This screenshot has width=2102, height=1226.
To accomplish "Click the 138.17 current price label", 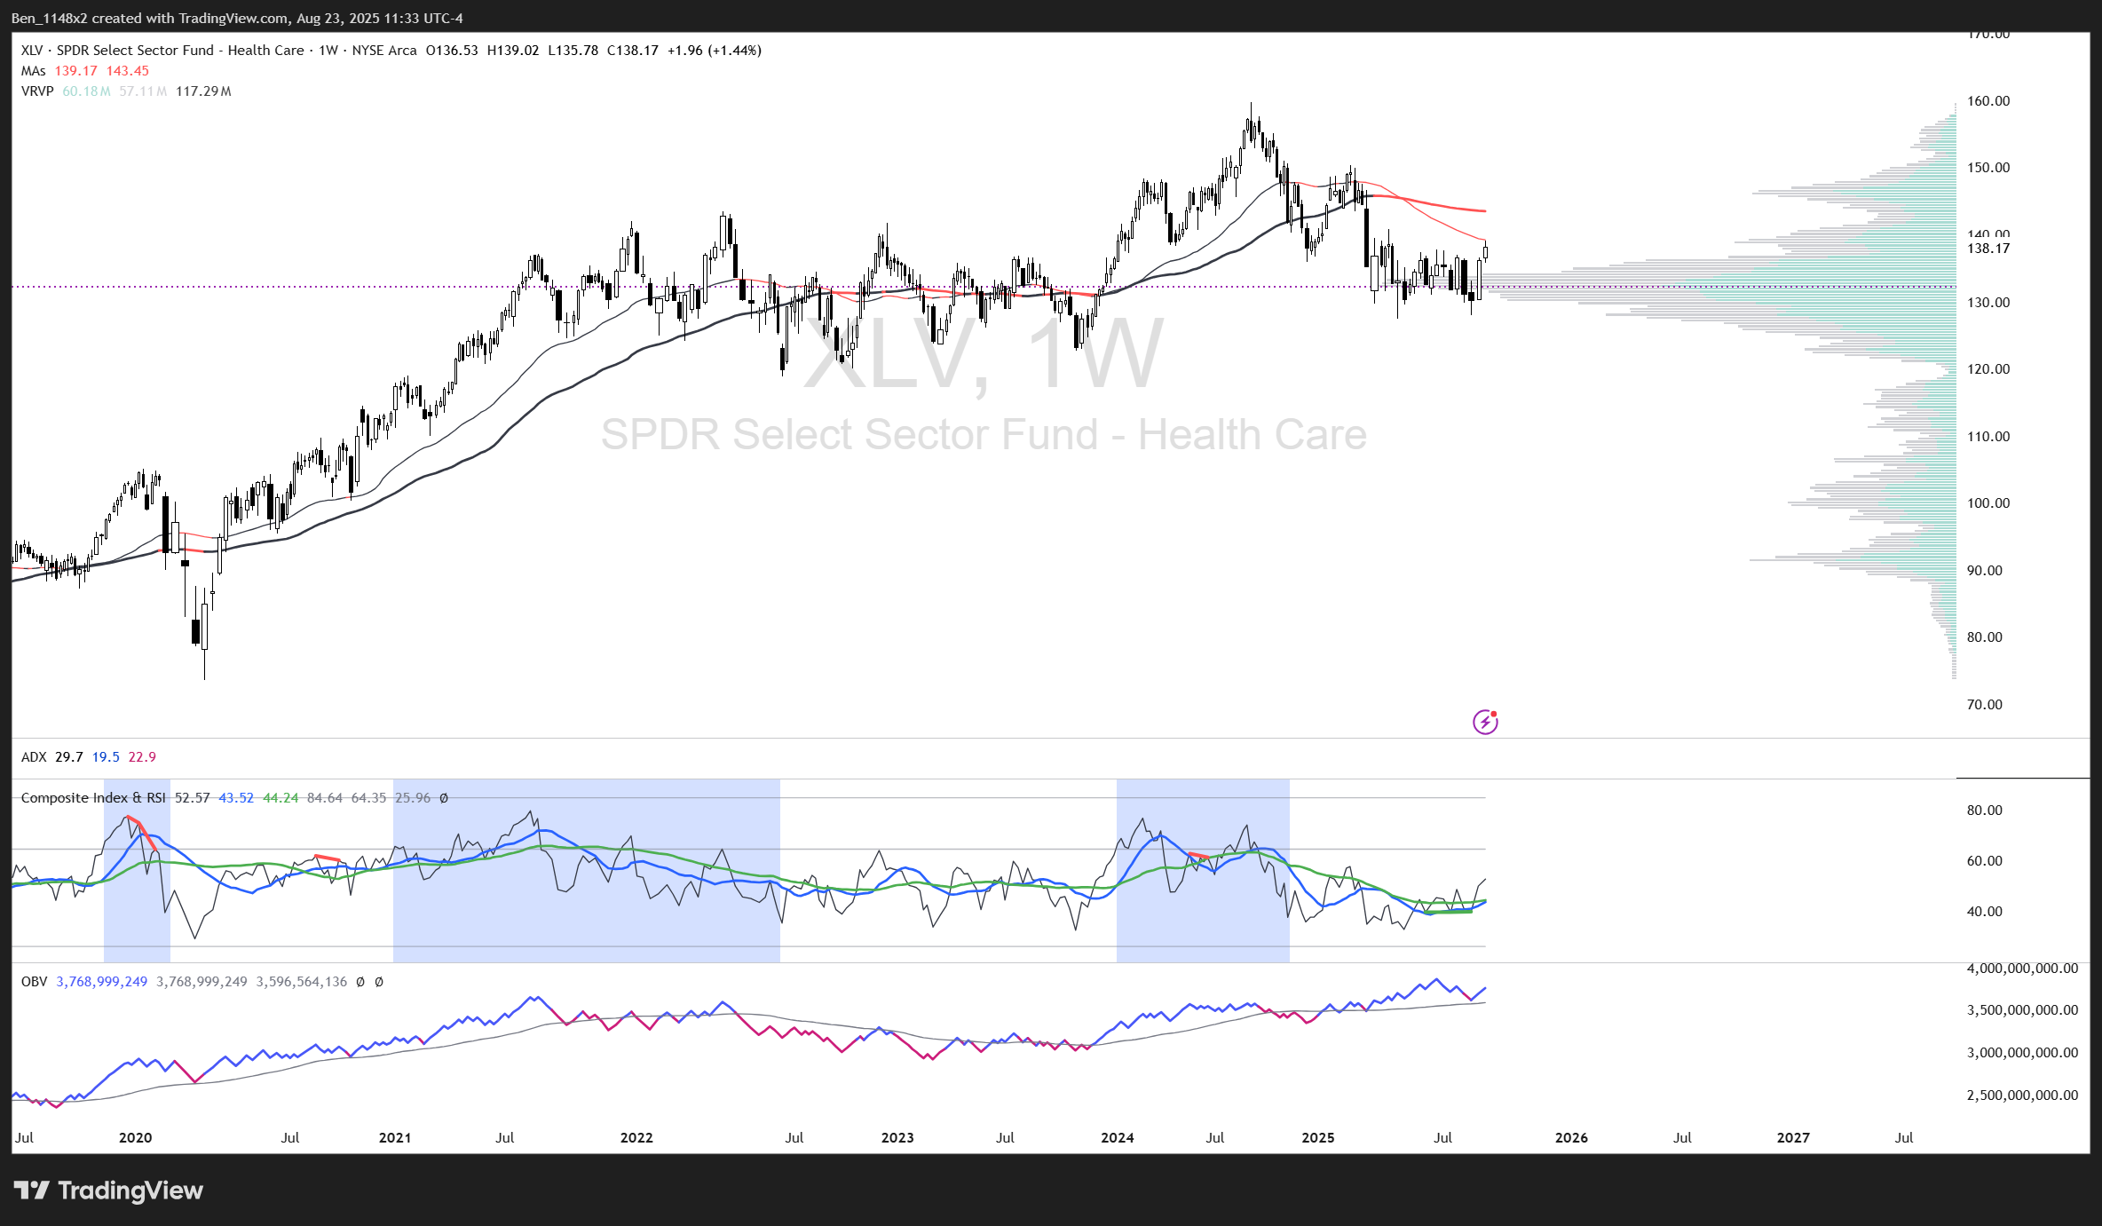I will [x=1987, y=249].
